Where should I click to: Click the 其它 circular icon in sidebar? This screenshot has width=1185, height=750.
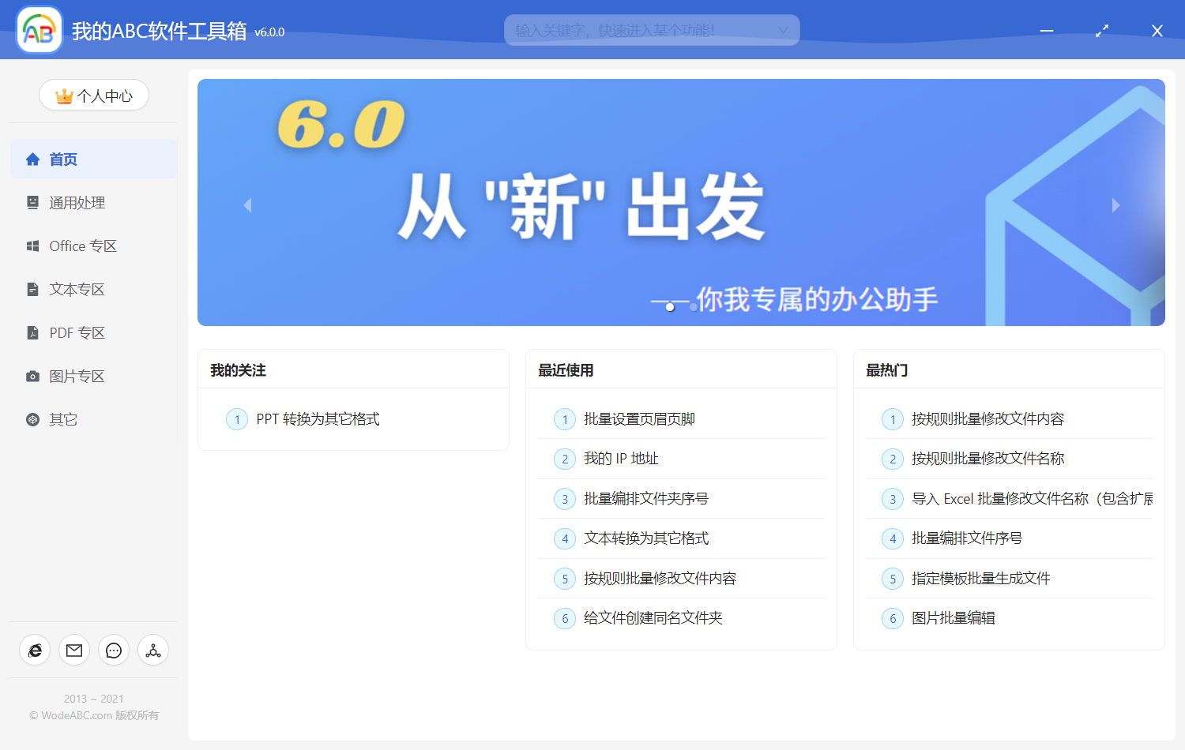click(x=32, y=419)
